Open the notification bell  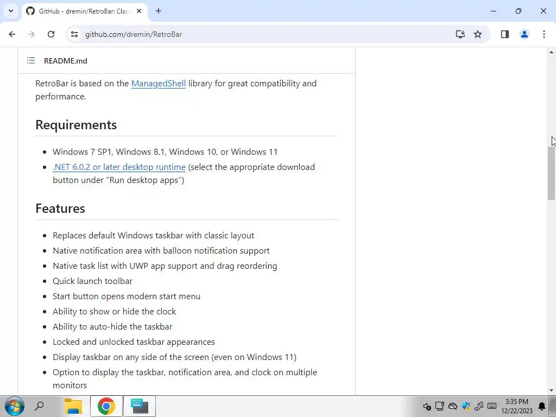click(542, 406)
